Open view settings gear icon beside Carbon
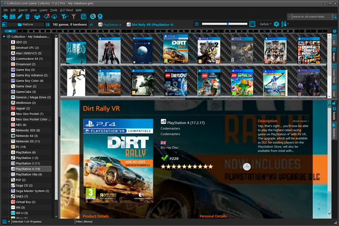 (x=276, y=24)
